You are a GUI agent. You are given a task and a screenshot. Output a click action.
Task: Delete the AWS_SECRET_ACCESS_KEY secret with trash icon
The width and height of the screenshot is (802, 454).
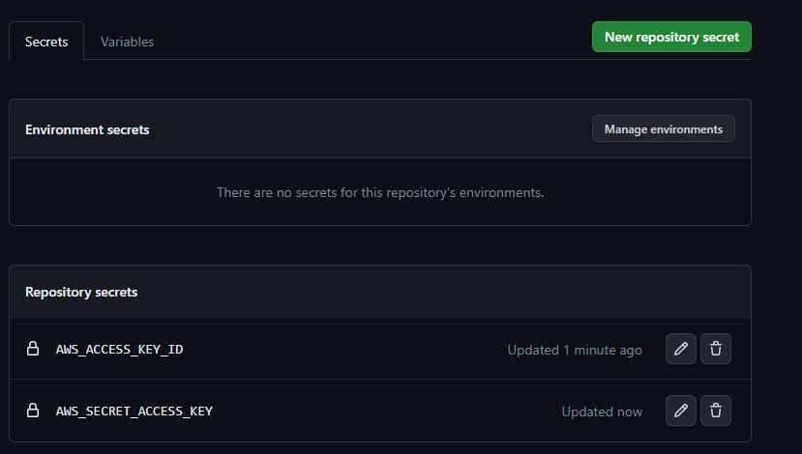coord(716,411)
